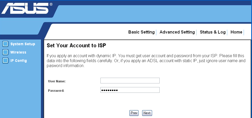Open the Advanced Setting tab
252x118 pixels.
tap(177, 32)
